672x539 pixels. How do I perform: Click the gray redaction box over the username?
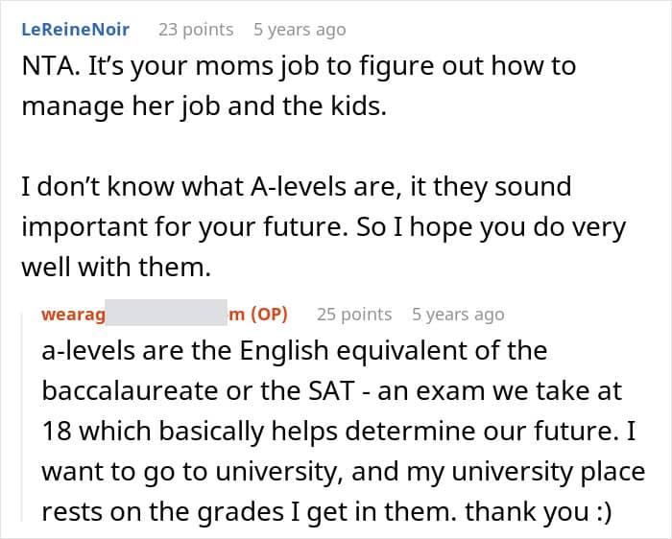click(x=163, y=314)
